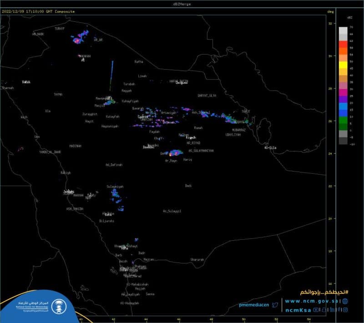Click the Najran label

[x=149, y=259]
